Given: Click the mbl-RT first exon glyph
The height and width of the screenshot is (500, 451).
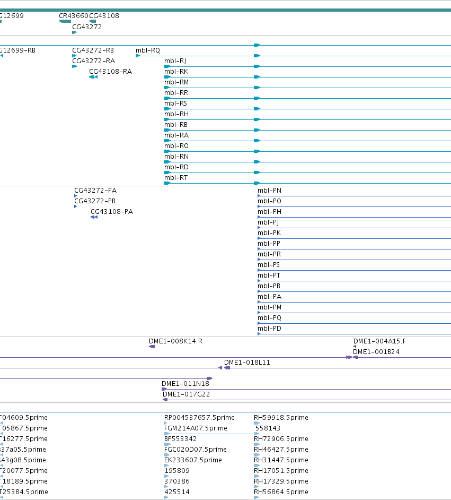Looking at the screenshot, I should [167, 183].
